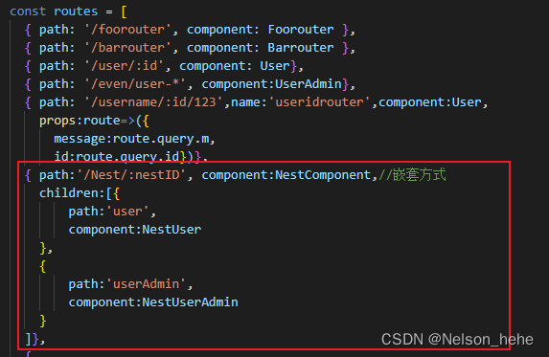Click the 'const' keyword
The width and height of the screenshot is (549, 357).
pyautogui.click(x=28, y=11)
